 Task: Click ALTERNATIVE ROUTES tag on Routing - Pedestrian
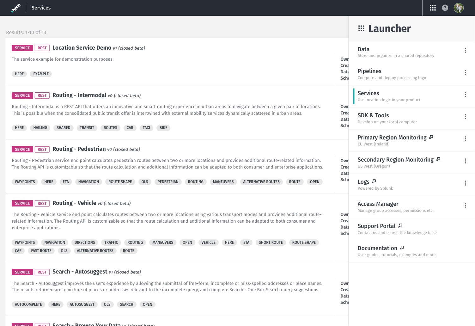coord(261,182)
